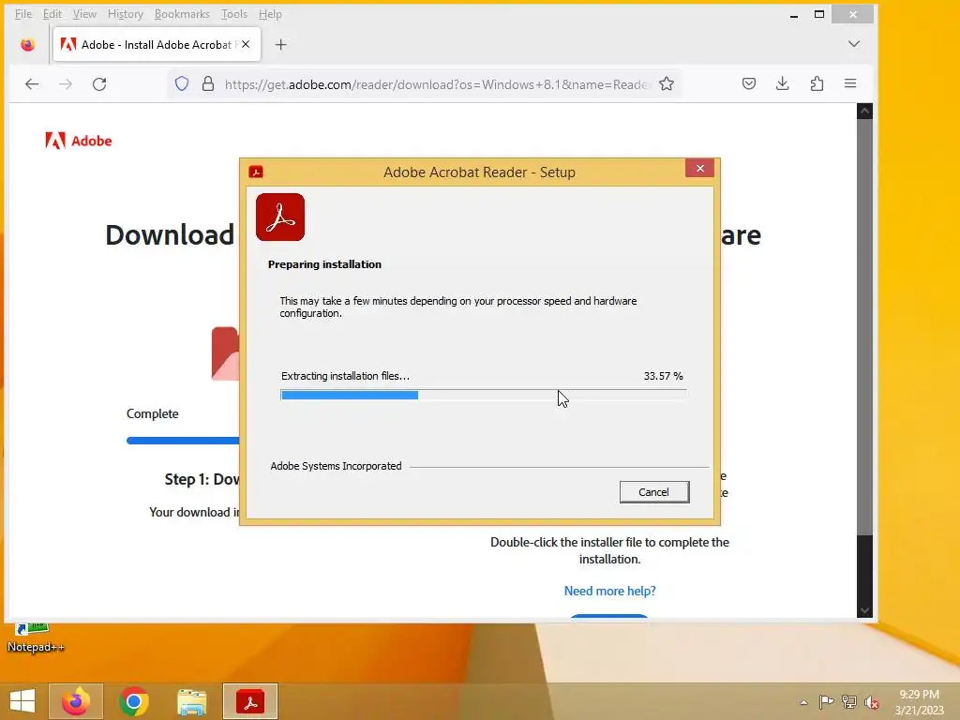Click the muted volume tray icon
Viewport: 960px width, 720px height.
point(872,702)
